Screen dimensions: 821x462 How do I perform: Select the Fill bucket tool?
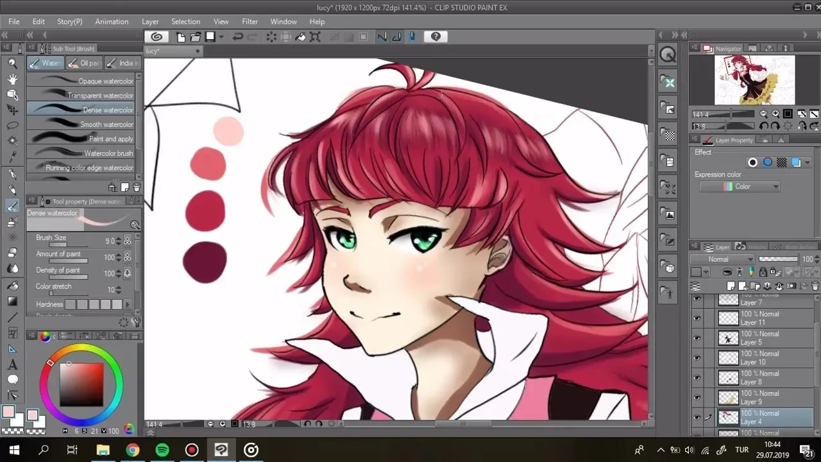(12, 285)
